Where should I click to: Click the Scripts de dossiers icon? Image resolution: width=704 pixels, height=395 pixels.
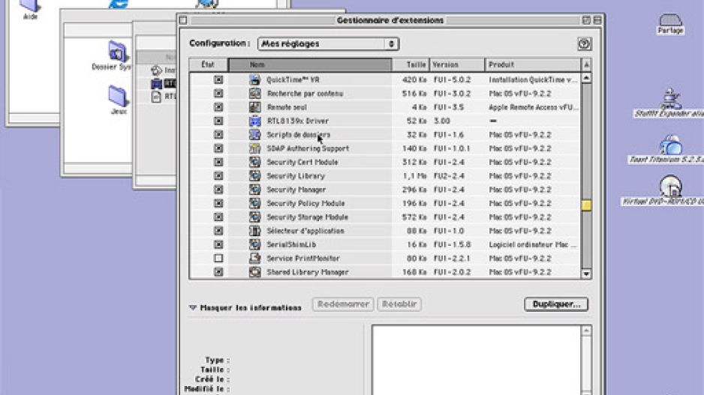click(254, 134)
